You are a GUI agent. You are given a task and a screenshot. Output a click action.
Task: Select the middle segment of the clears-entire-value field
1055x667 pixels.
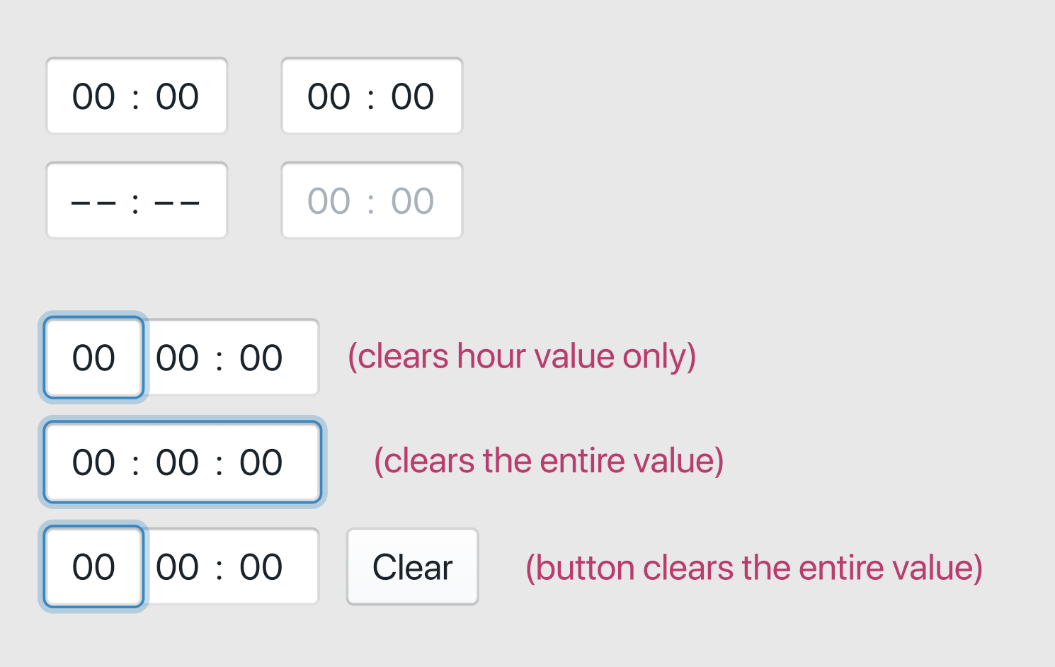click(177, 462)
